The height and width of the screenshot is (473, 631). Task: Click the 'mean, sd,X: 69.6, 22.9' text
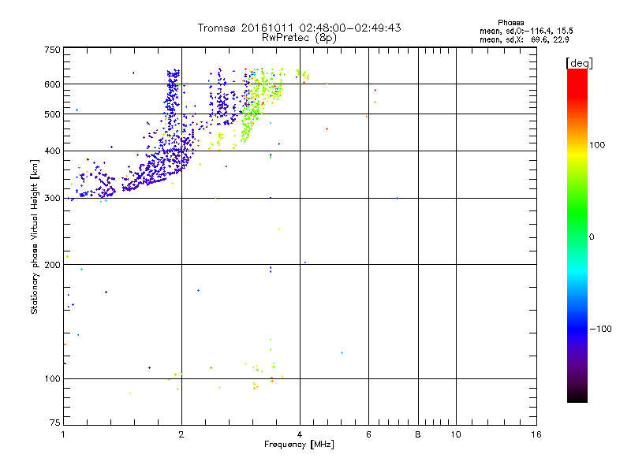tap(525, 39)
